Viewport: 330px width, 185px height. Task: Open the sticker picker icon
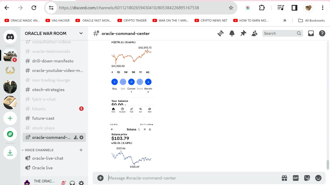point(307,178)
